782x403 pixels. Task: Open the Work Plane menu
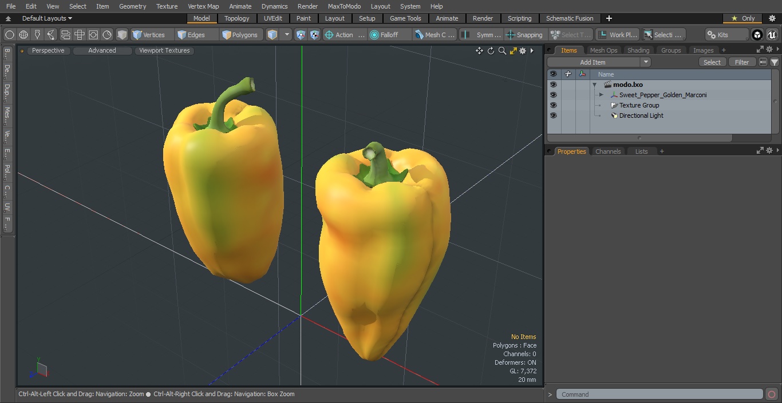pyautogui.click(x=617, y=35)
